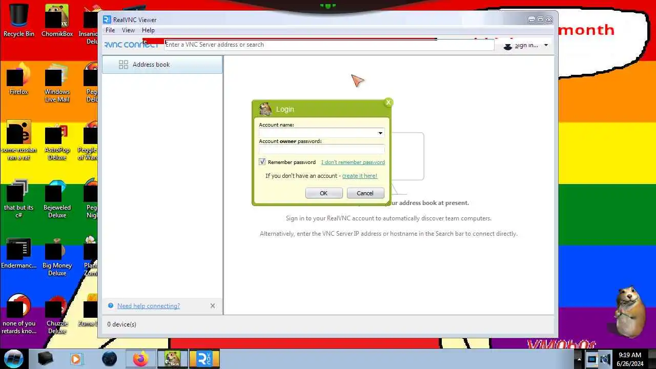
Task: Open the Firefox taskbar button
Action: coord(140,359)
